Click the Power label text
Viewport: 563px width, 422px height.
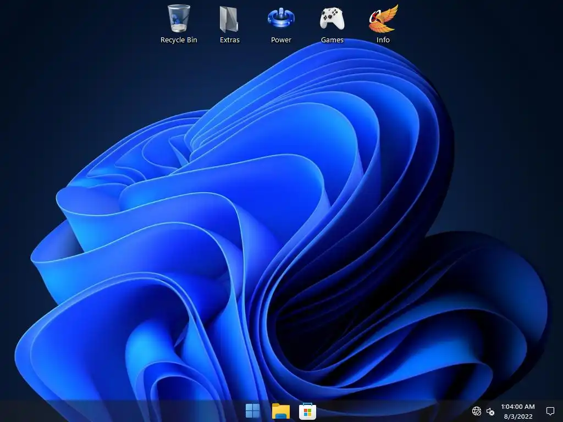coord(281,40)
